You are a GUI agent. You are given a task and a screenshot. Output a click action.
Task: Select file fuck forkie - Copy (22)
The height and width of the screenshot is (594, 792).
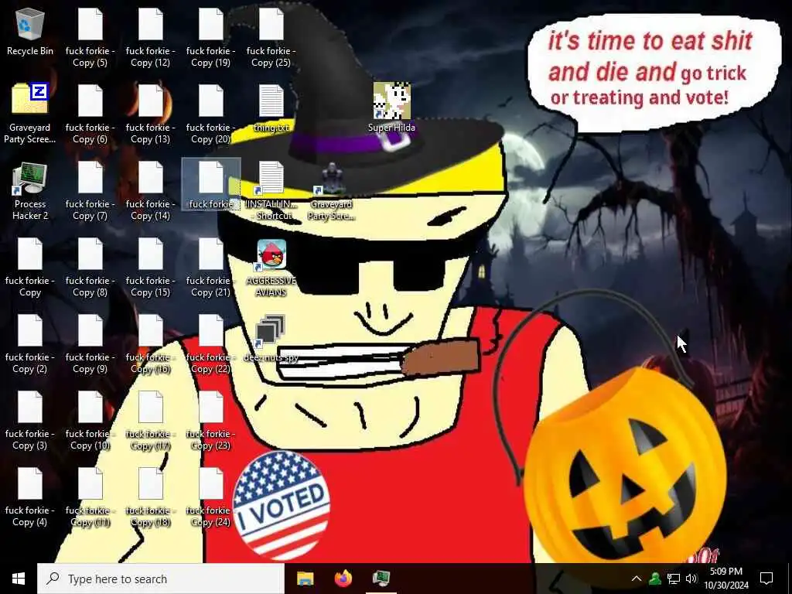[x=211, y=344]
